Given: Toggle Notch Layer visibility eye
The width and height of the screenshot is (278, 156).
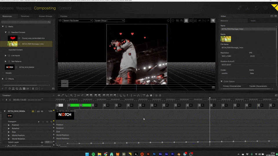Looking at the screenshot, I should pos(42,142).
